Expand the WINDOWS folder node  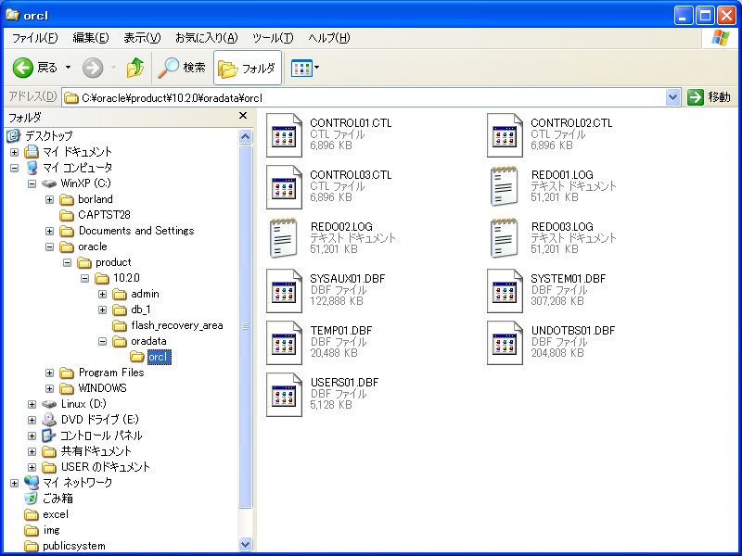point(50,388)
